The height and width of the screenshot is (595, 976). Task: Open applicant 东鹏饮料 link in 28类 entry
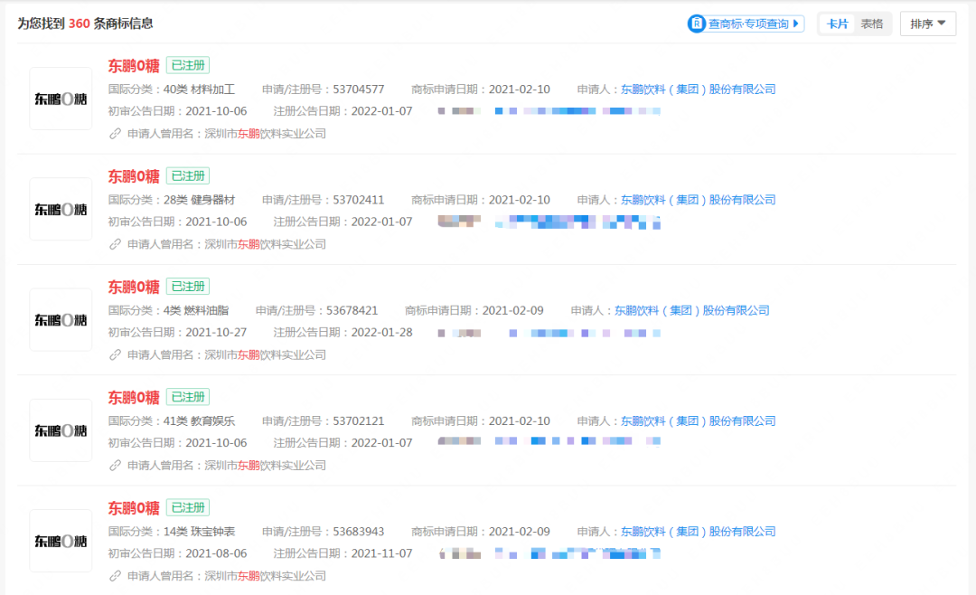tap(698, 200)
